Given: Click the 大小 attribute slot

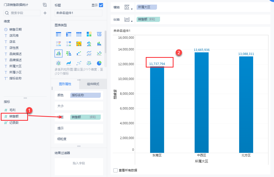Looking at the screenshot, I should pos(79,106).
